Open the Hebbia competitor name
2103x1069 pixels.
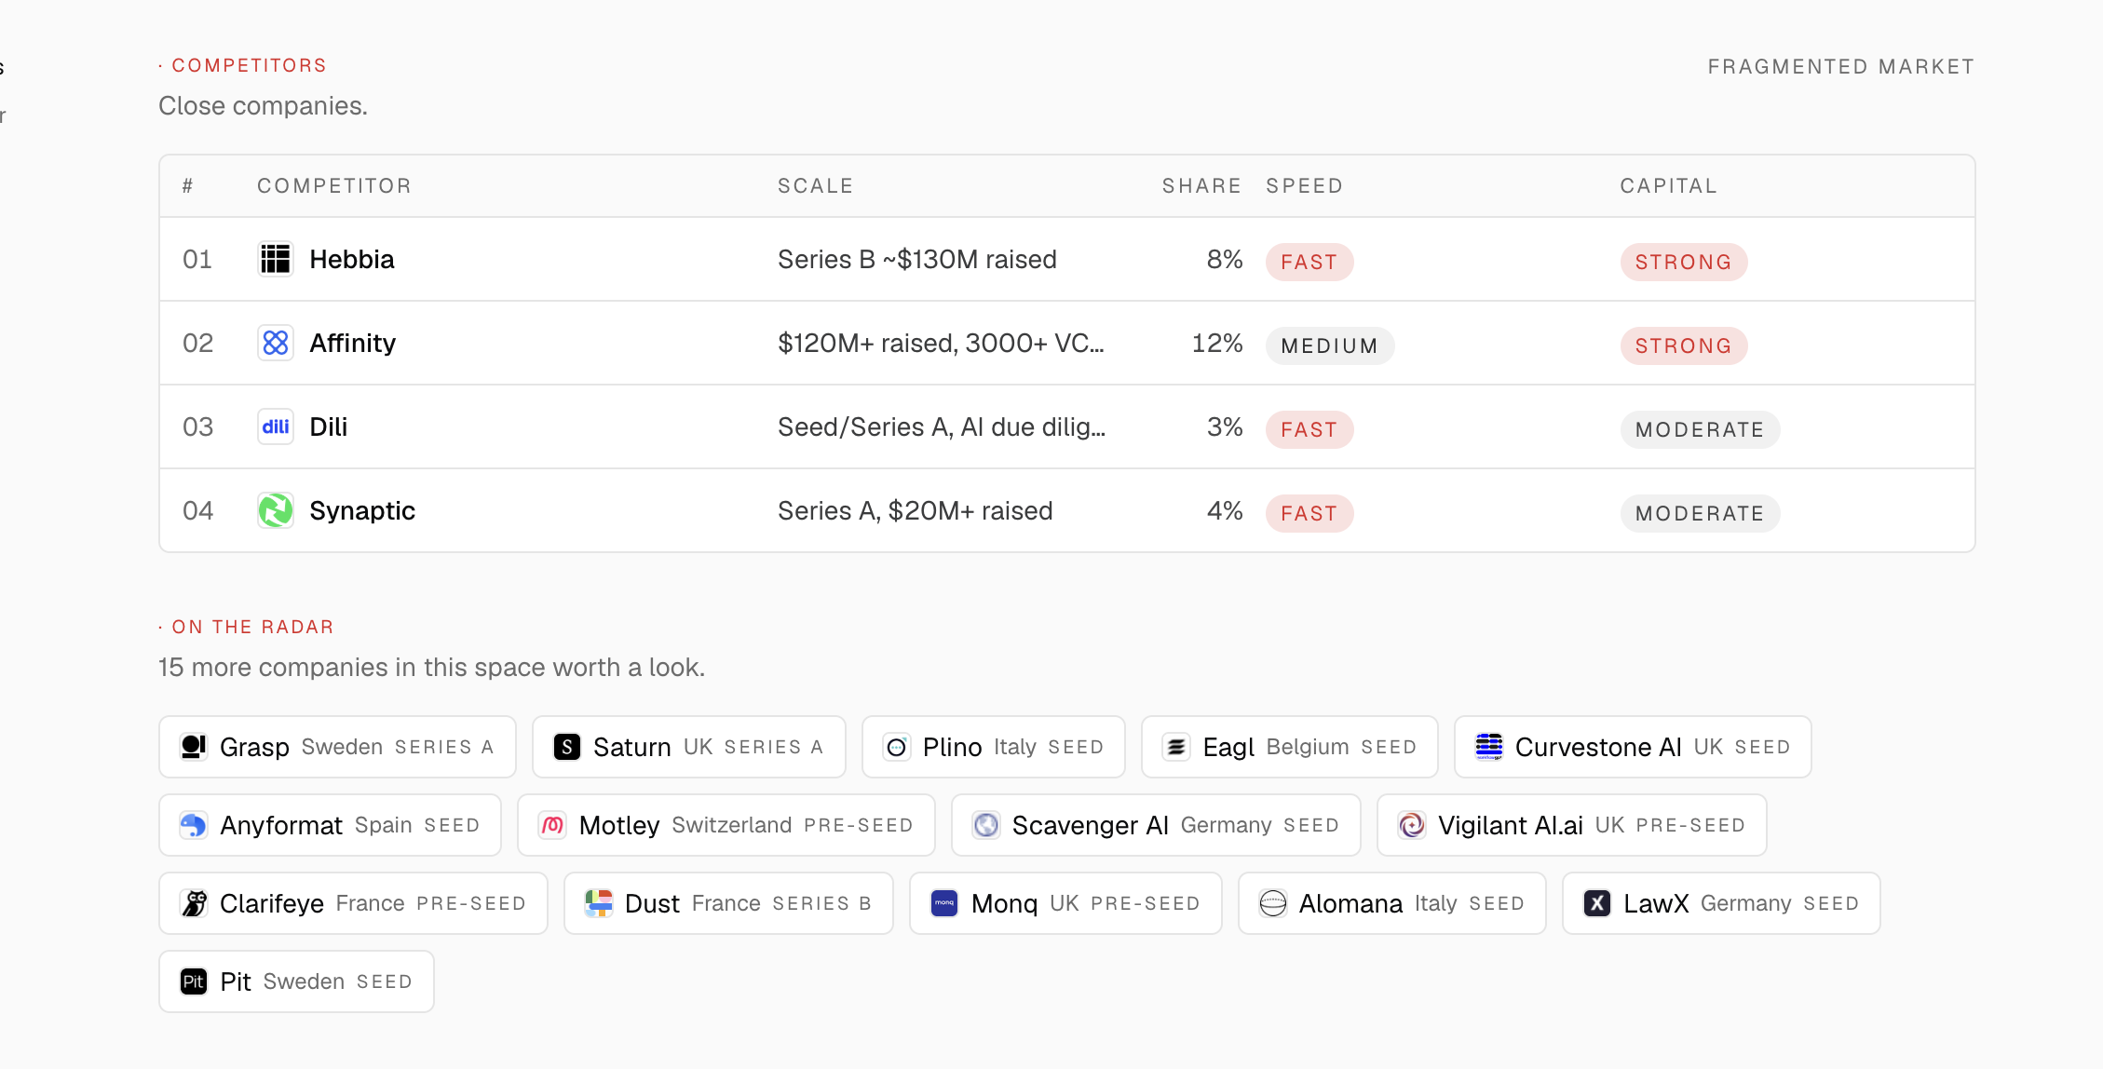[352, 260]
